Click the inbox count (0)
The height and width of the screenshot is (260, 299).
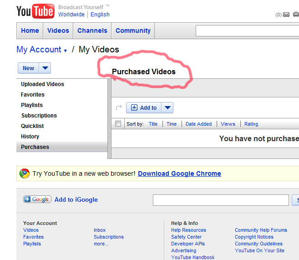click(279, 15)
